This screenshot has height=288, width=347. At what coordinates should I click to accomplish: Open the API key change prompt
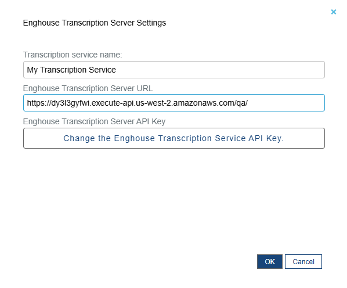pos(174,138)
